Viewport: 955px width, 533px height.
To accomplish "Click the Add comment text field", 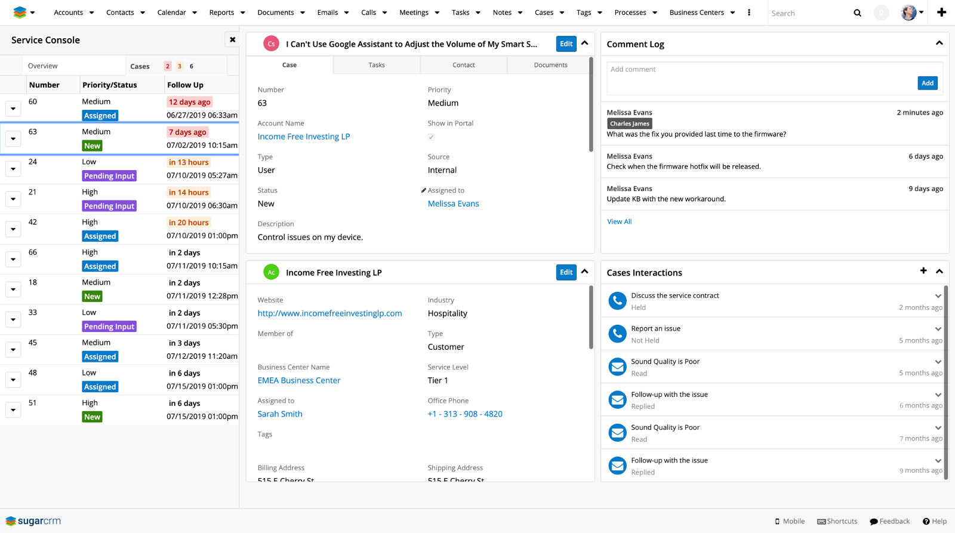I will pos(758,70).
